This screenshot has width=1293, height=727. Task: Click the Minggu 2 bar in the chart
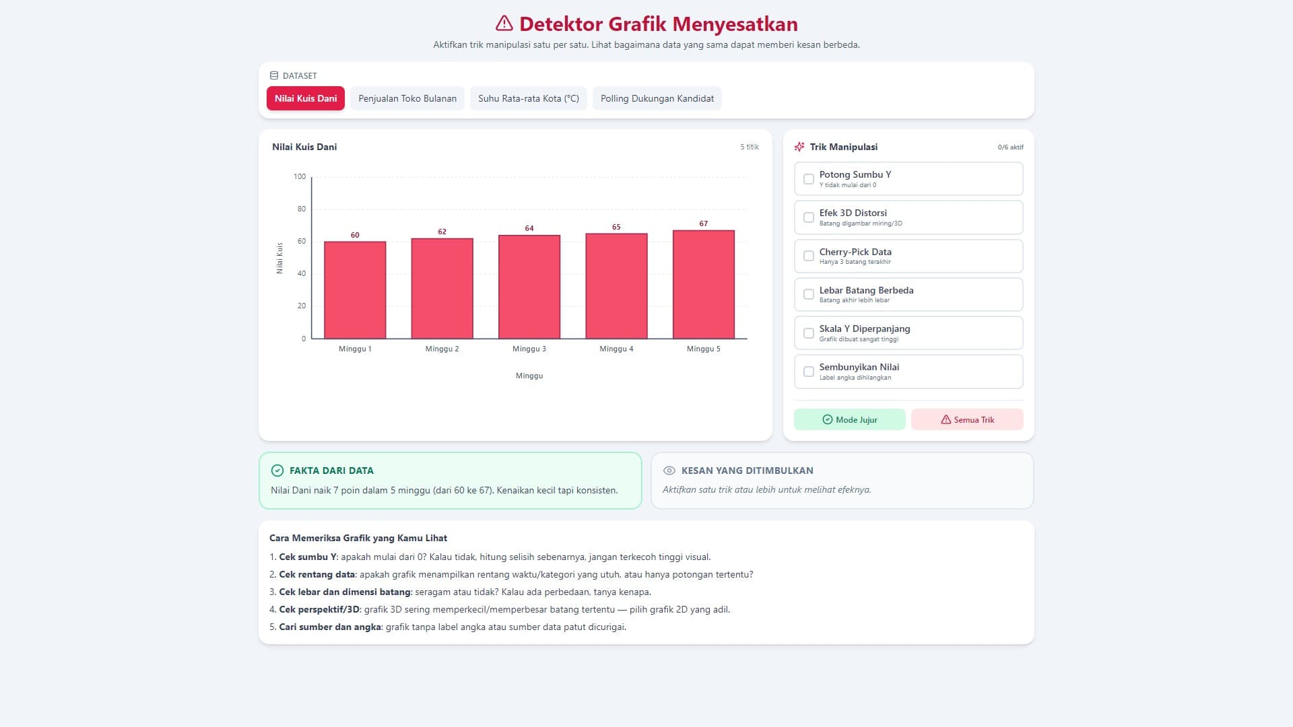click(x=442, y=288)
